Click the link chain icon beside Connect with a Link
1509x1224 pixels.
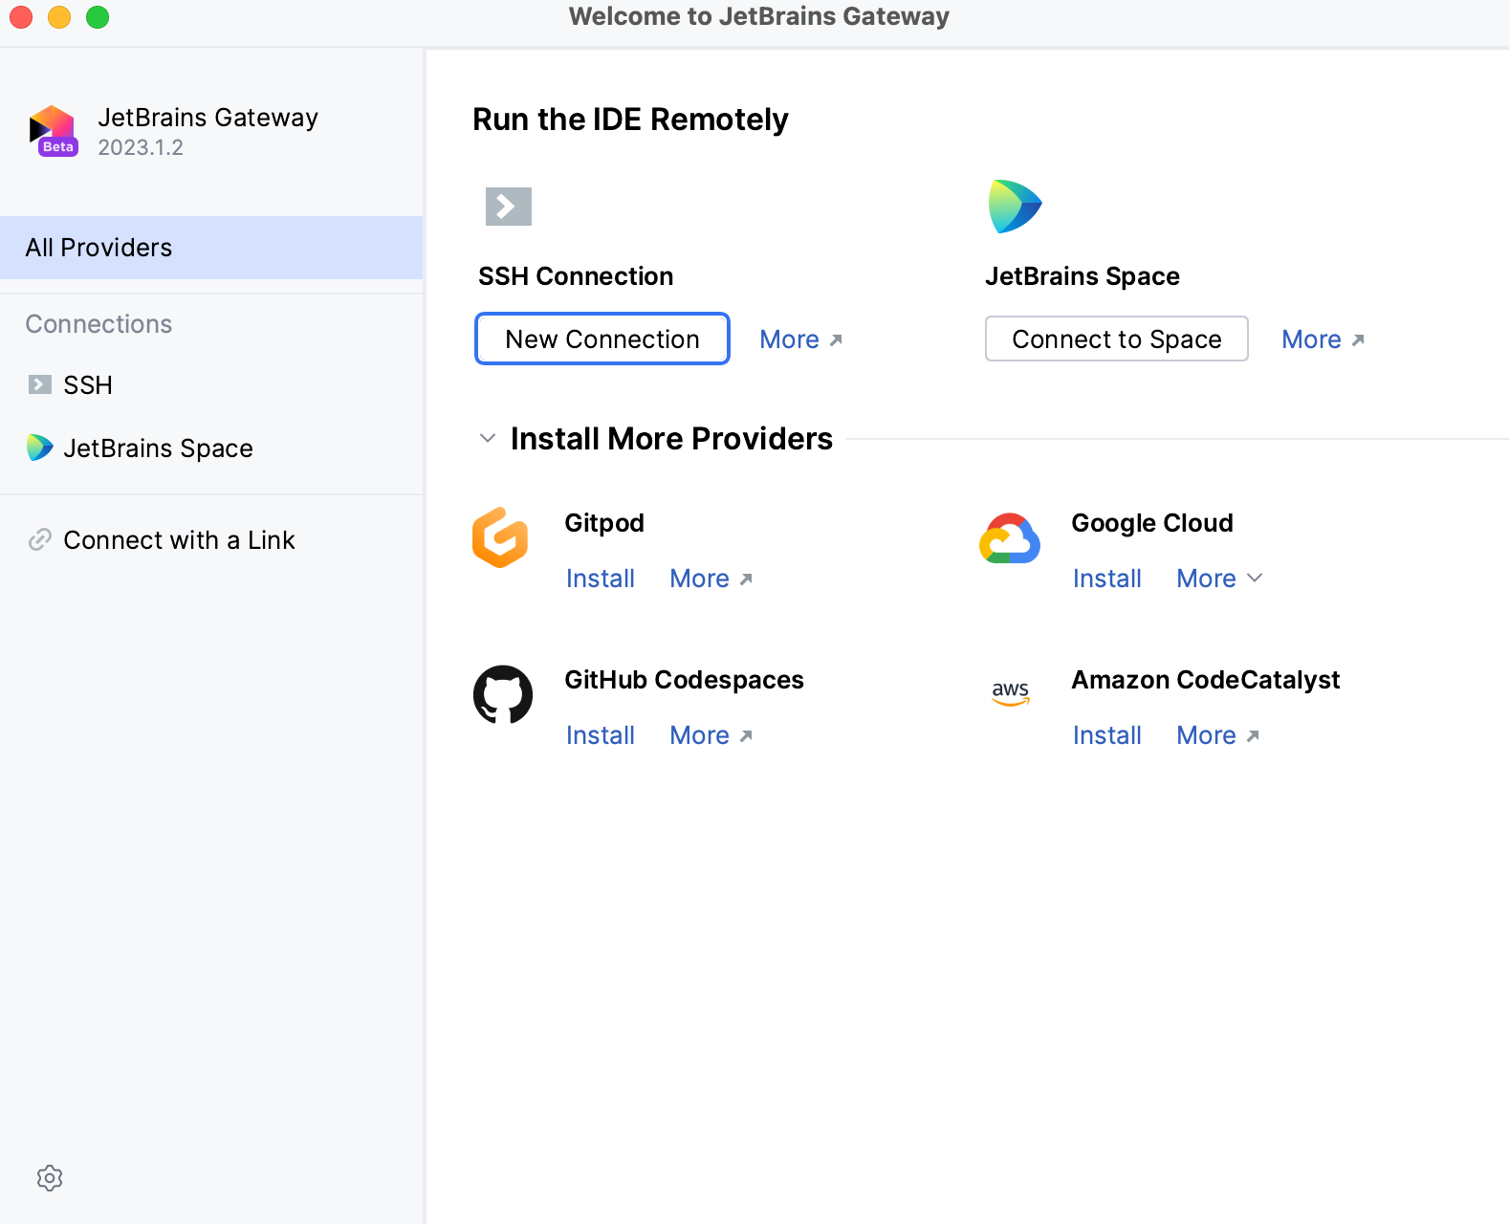(39, 539)
